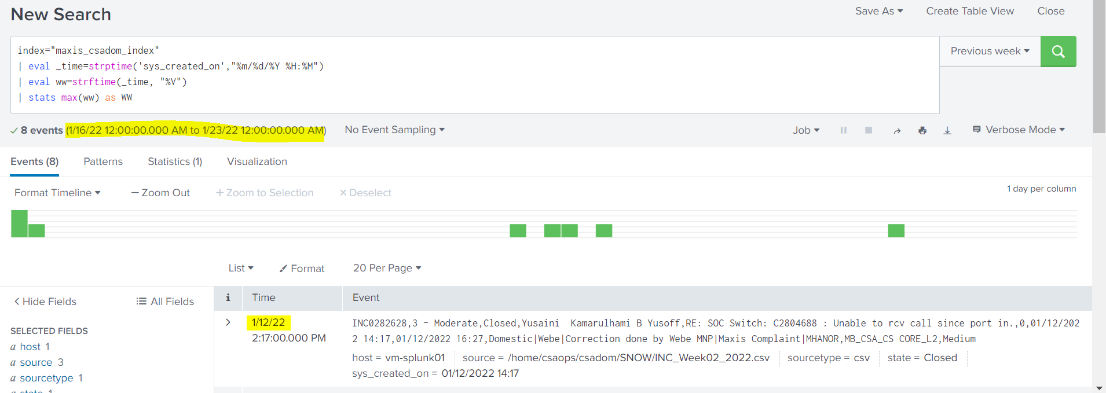
Task: Click the share job arrow icon
Action: pos(896,131)
